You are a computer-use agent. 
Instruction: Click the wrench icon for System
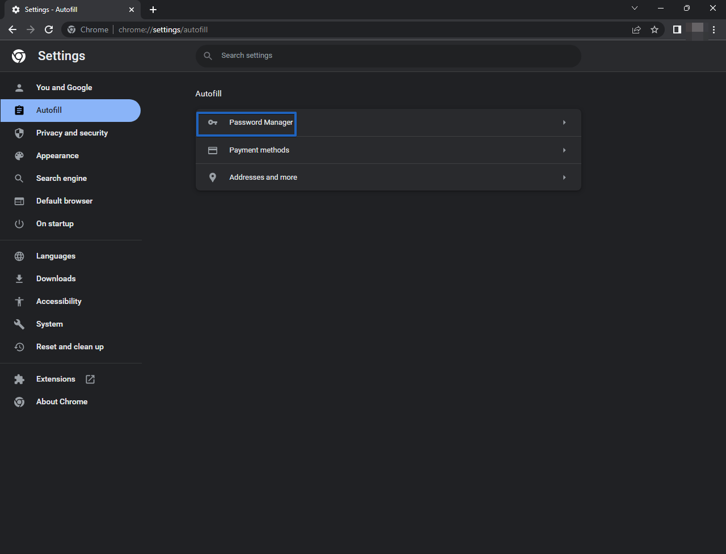pyautogui.click(x=19, y=324)
